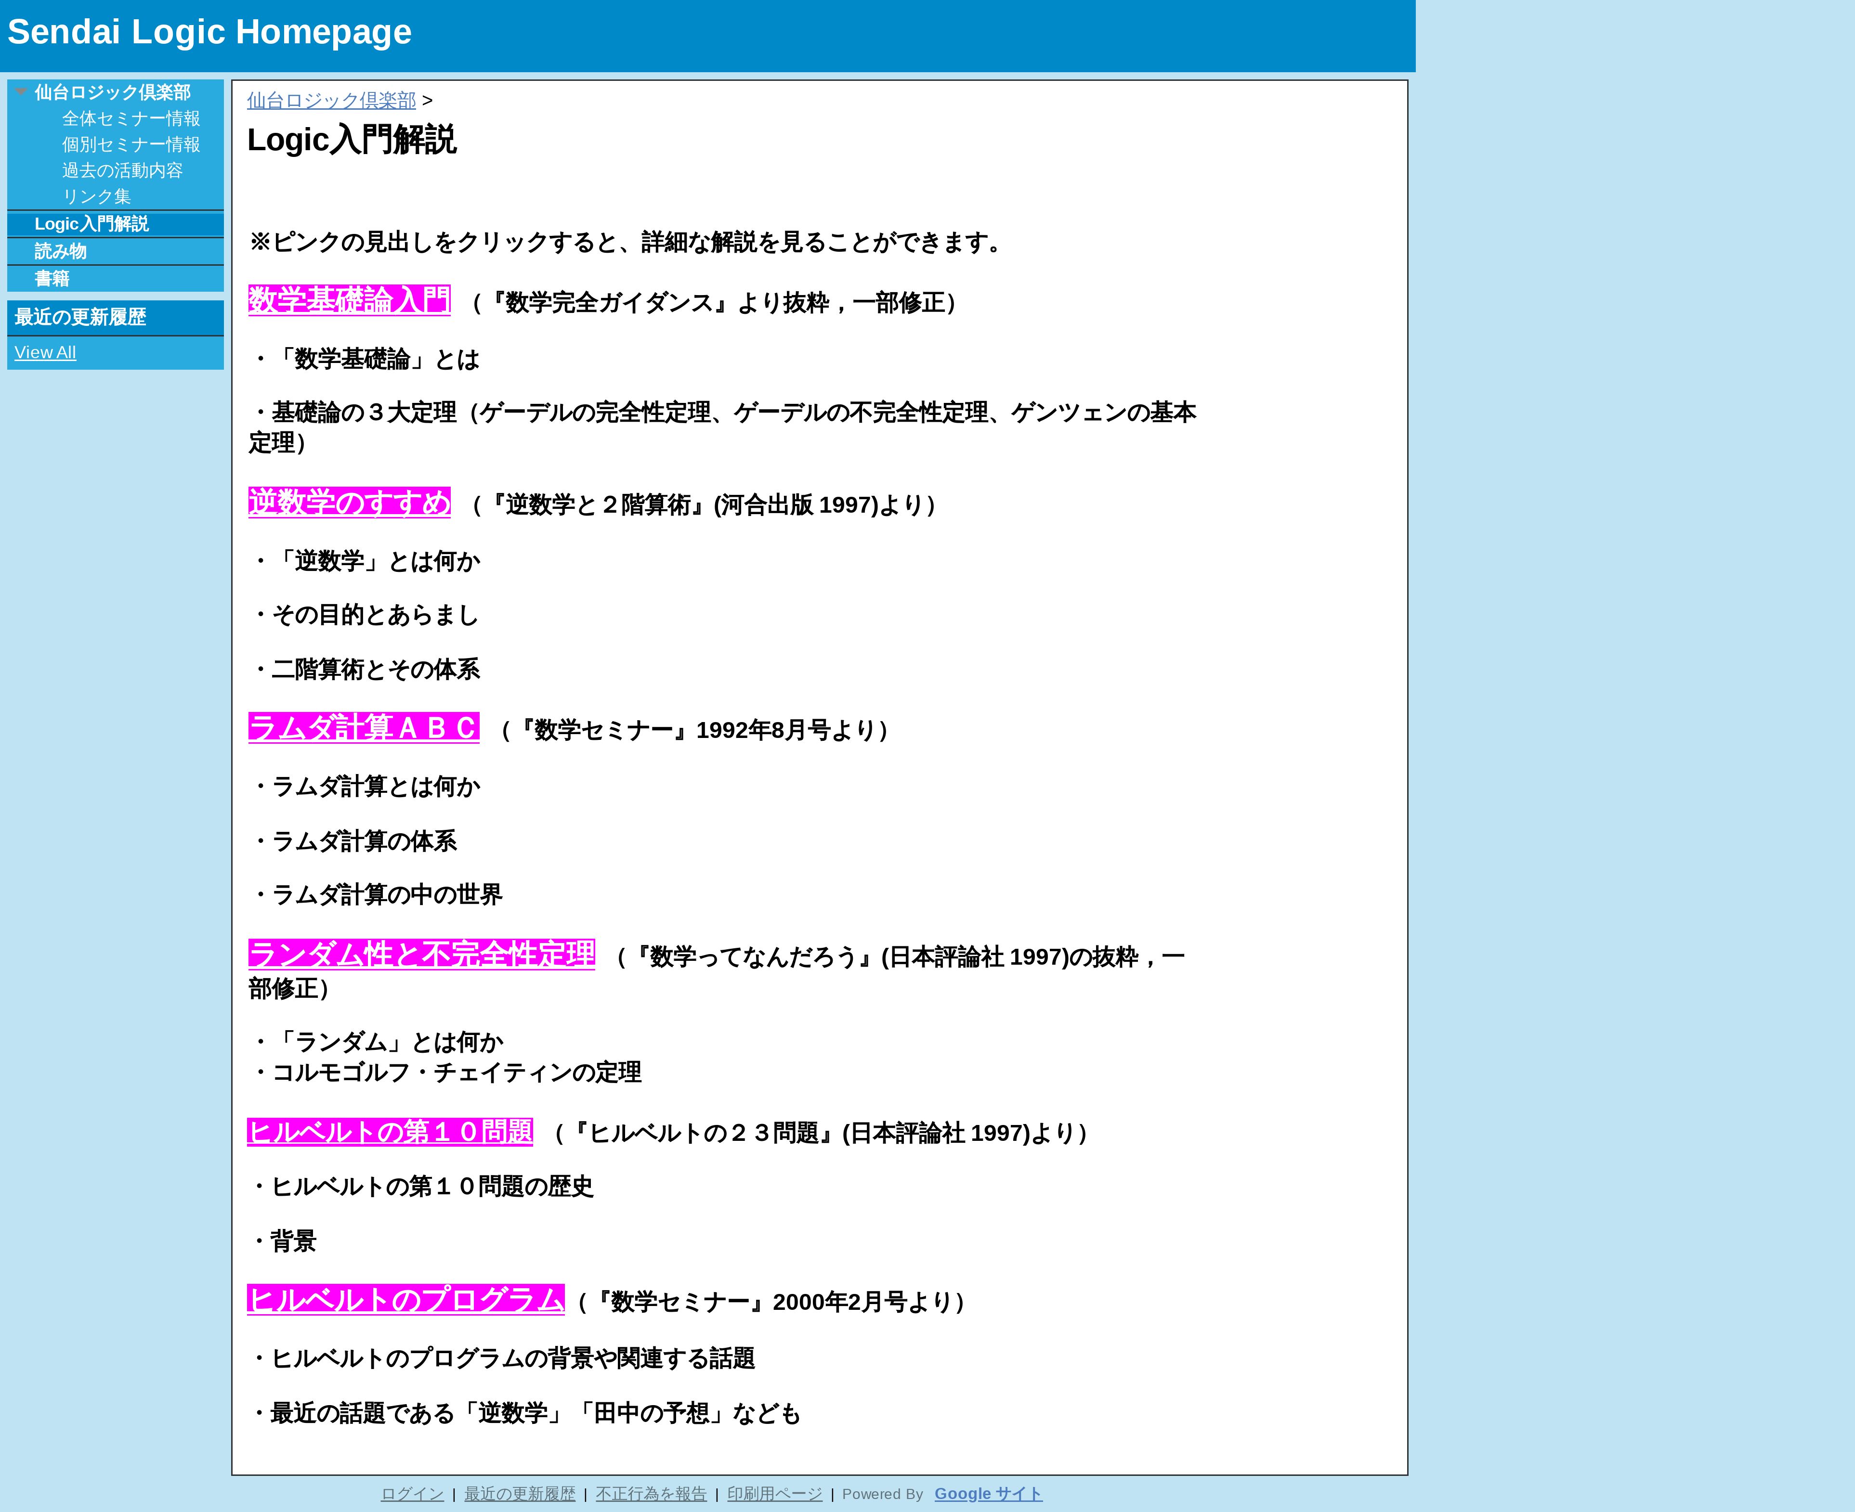This screenshot has height=1512, width=1855.
Task: Open the pink ラムダ計算ABC heading link
Action: 363,728
